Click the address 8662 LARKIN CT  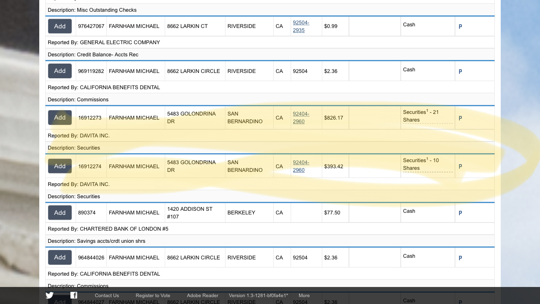click(187, 26)
